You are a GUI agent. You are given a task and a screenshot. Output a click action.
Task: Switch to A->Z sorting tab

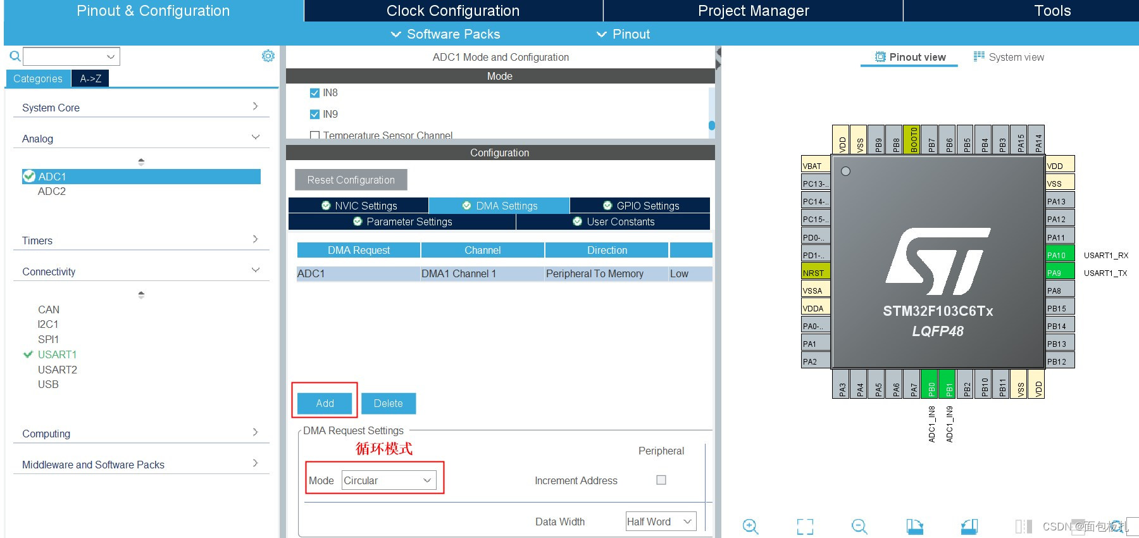tap(90, 78)
